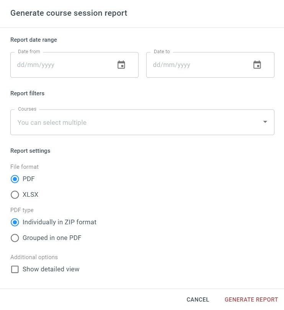Click the Generate Report button
284x310 pixels.
(x=251, y=300)
